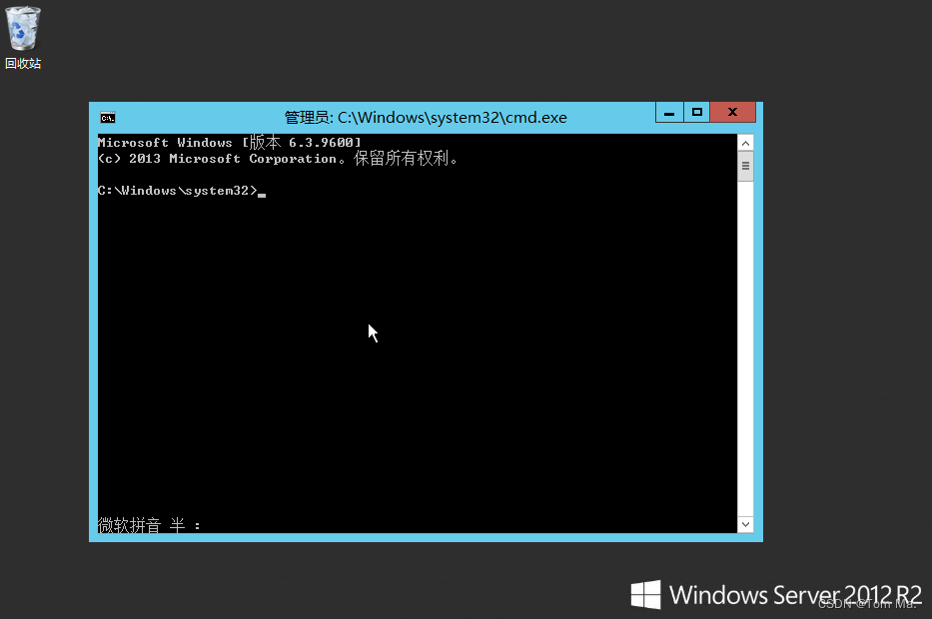Toggle maximize state of the cmd window
Screen dimensions: 932x619
point(696,112)
